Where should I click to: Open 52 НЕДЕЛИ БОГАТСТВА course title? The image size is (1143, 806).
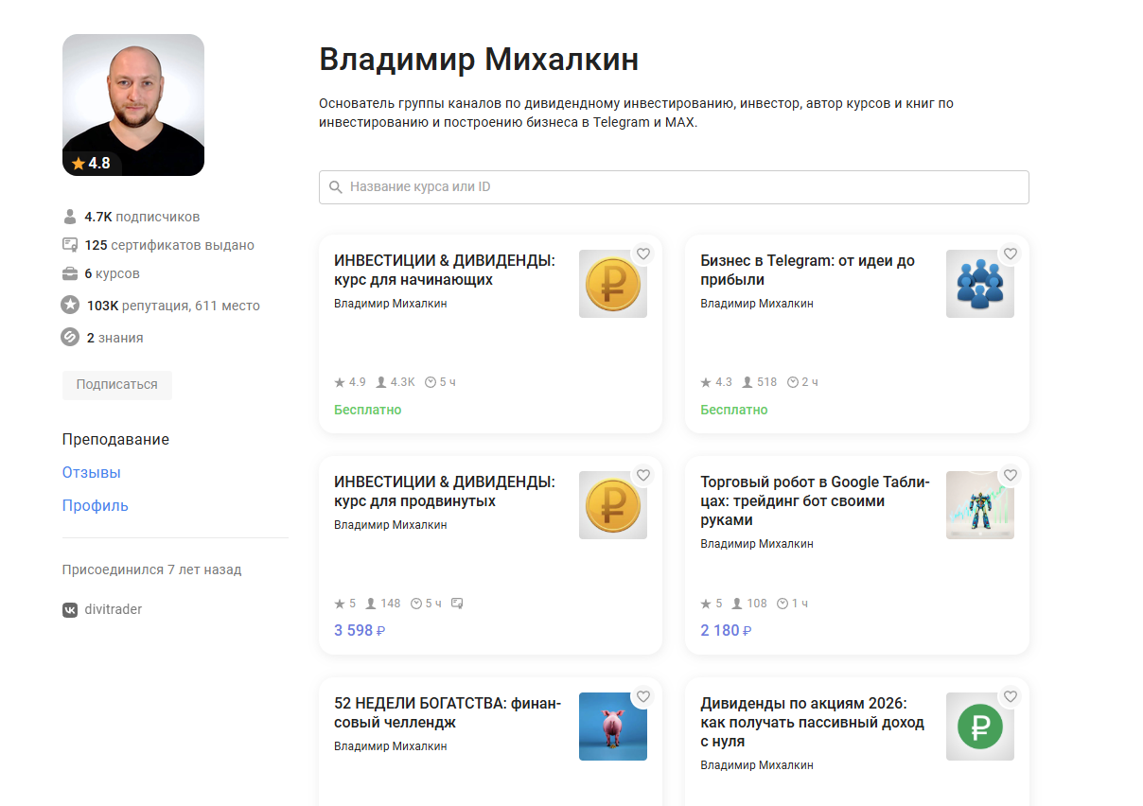coord(448,713)
